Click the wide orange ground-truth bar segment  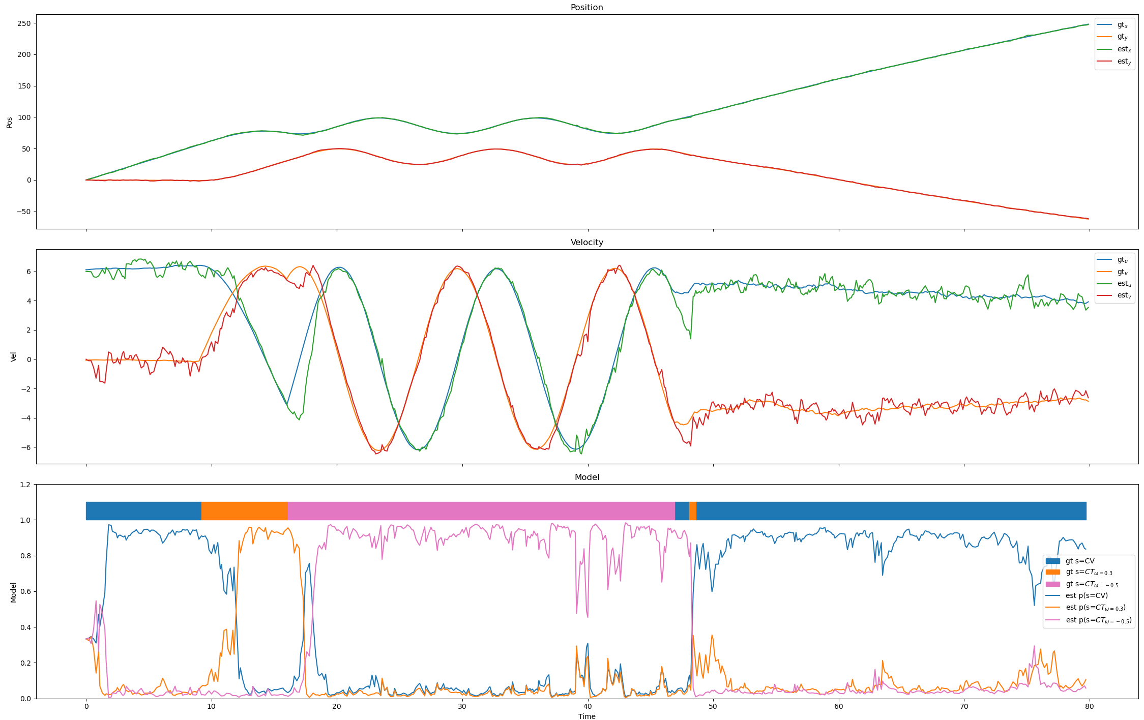click(x=244, y=511)
